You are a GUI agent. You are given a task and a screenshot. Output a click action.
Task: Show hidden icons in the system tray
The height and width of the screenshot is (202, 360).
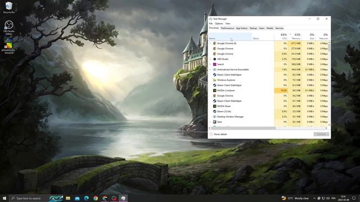point(314,198)
